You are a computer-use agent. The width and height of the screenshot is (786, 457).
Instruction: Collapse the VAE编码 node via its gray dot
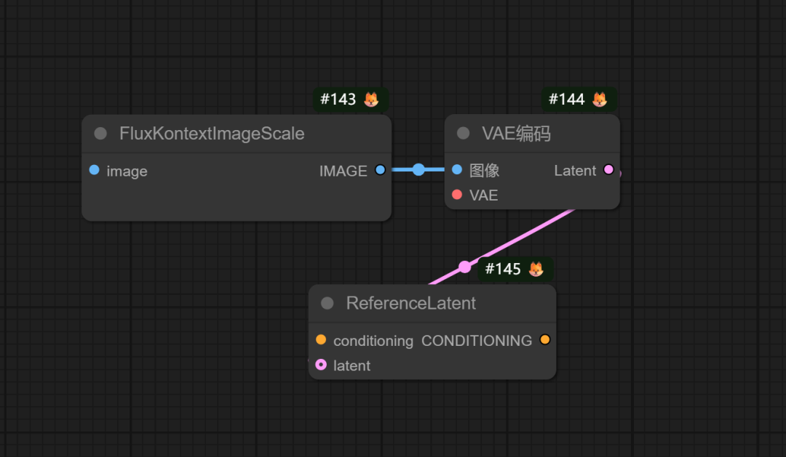point(463,133)
